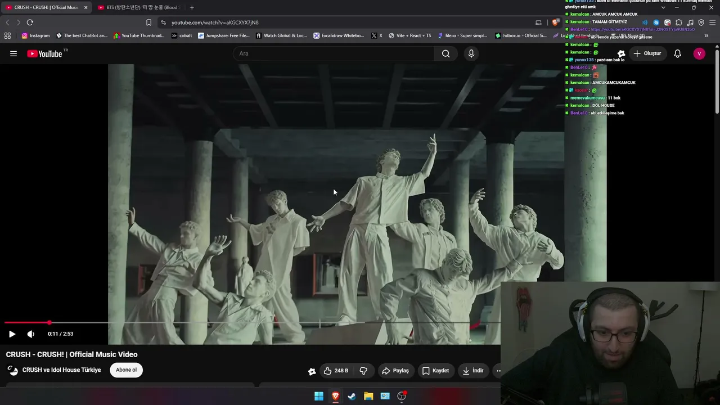Open the youtu.be link in chat overlay
This screenshot has height=405, width=720.
(642, 29)
